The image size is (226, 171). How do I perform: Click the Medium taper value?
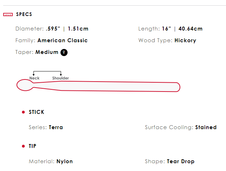(x=47, y=52)
